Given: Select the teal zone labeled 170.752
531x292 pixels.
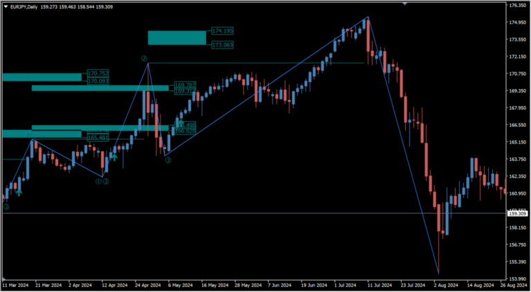Looking at the screenshot, I should click(x=41, y=77).
